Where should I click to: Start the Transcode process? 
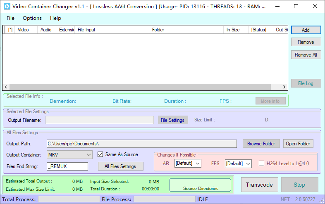(x=260, y=185)
